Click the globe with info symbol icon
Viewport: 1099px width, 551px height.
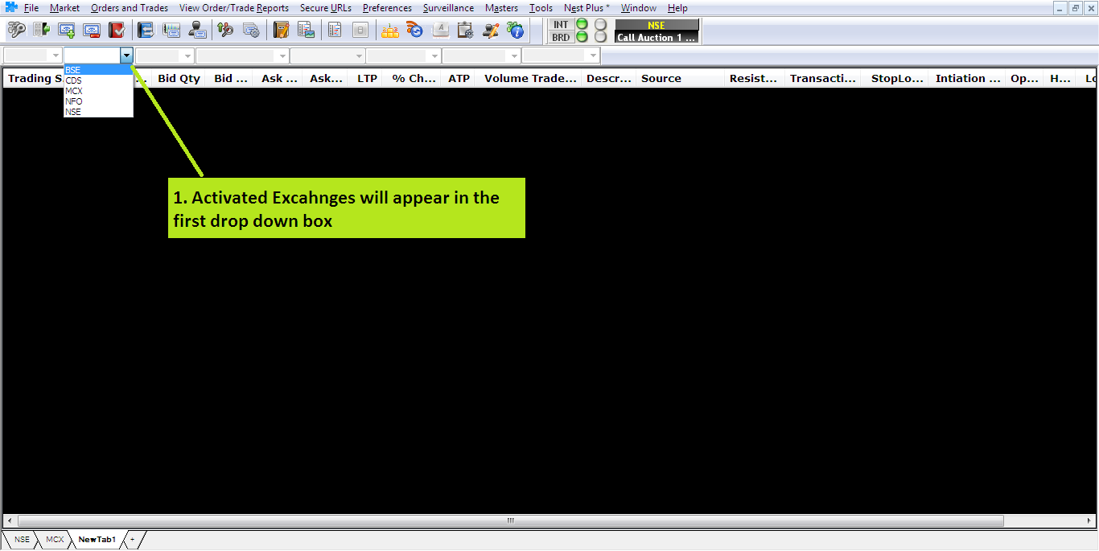click(x=515, y=31)
